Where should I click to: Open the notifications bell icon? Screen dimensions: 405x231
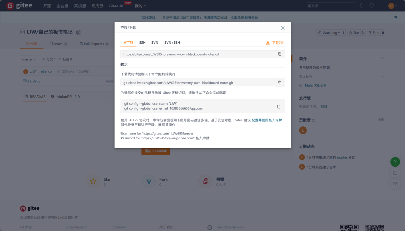[361, 6]
